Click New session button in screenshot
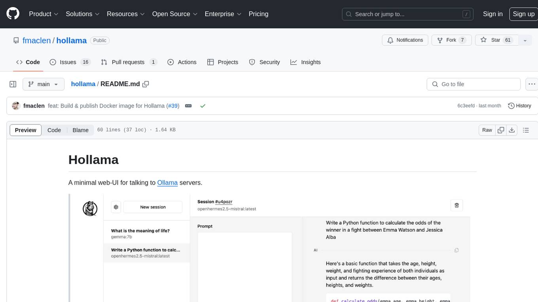This screenshot has height=302, width=538. point(153,207)
